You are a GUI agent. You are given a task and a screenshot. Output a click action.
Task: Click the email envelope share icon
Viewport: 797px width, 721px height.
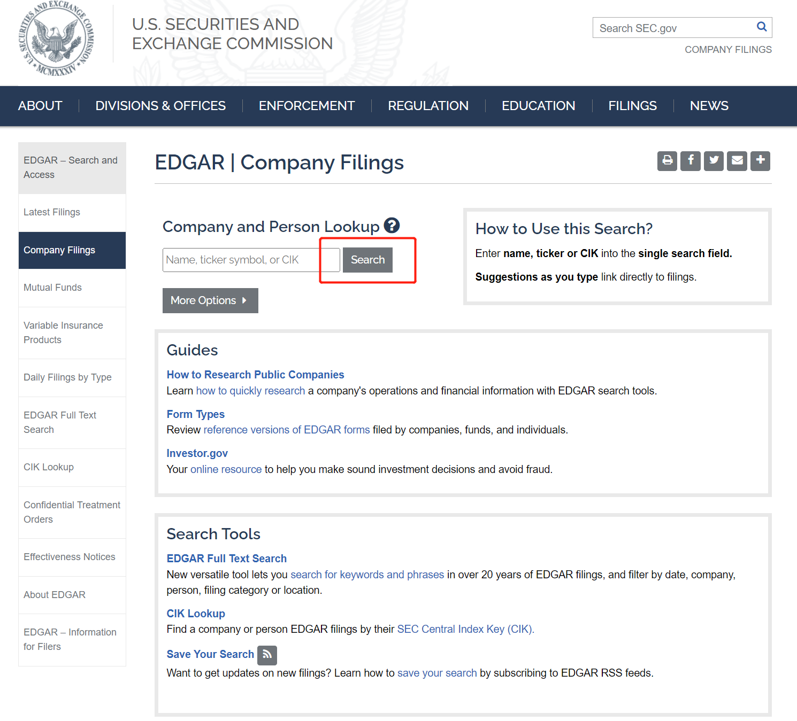[737, 161]
